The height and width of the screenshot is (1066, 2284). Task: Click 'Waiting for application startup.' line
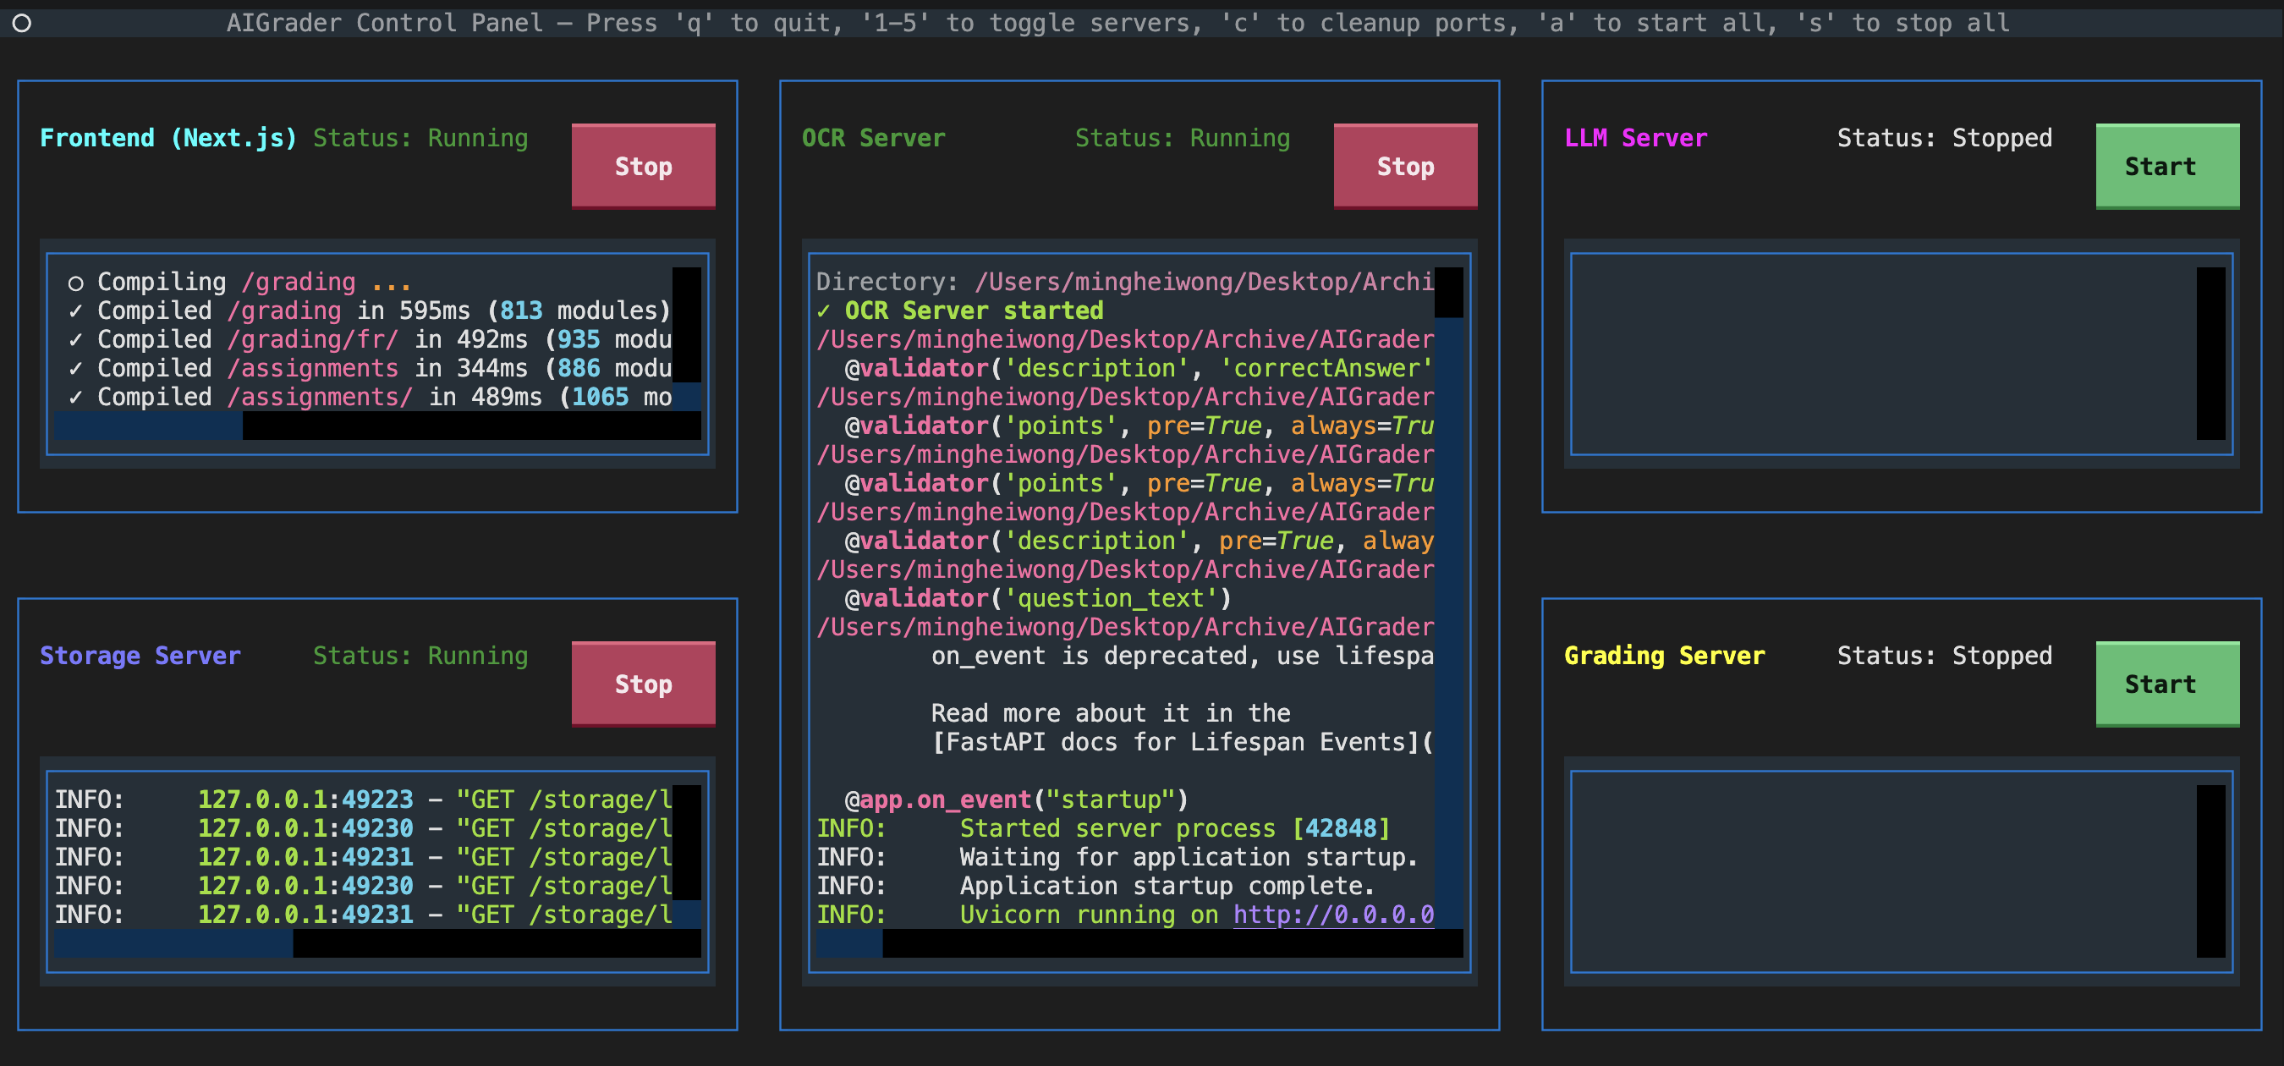tap(1118, 857)
